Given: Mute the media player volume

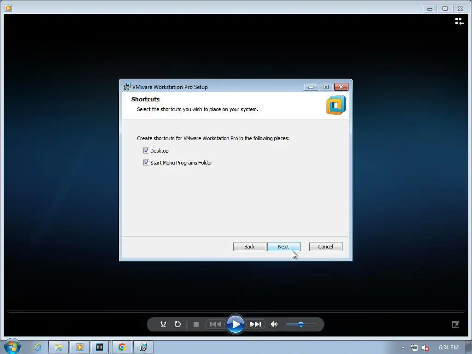Looking at the screenshot, I should coord(274,324).
